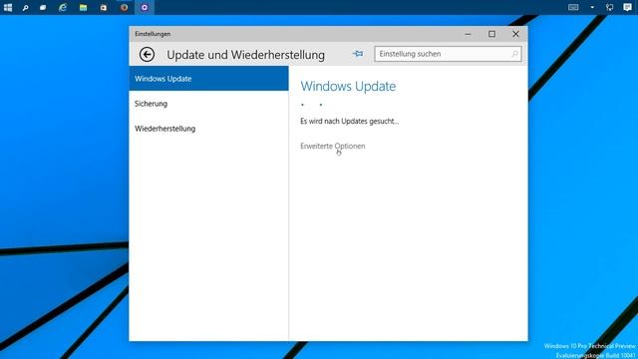Open the Windows Start button
This screenshot has width=638, height=359.
pyautogui.click(x=8, y=7)
